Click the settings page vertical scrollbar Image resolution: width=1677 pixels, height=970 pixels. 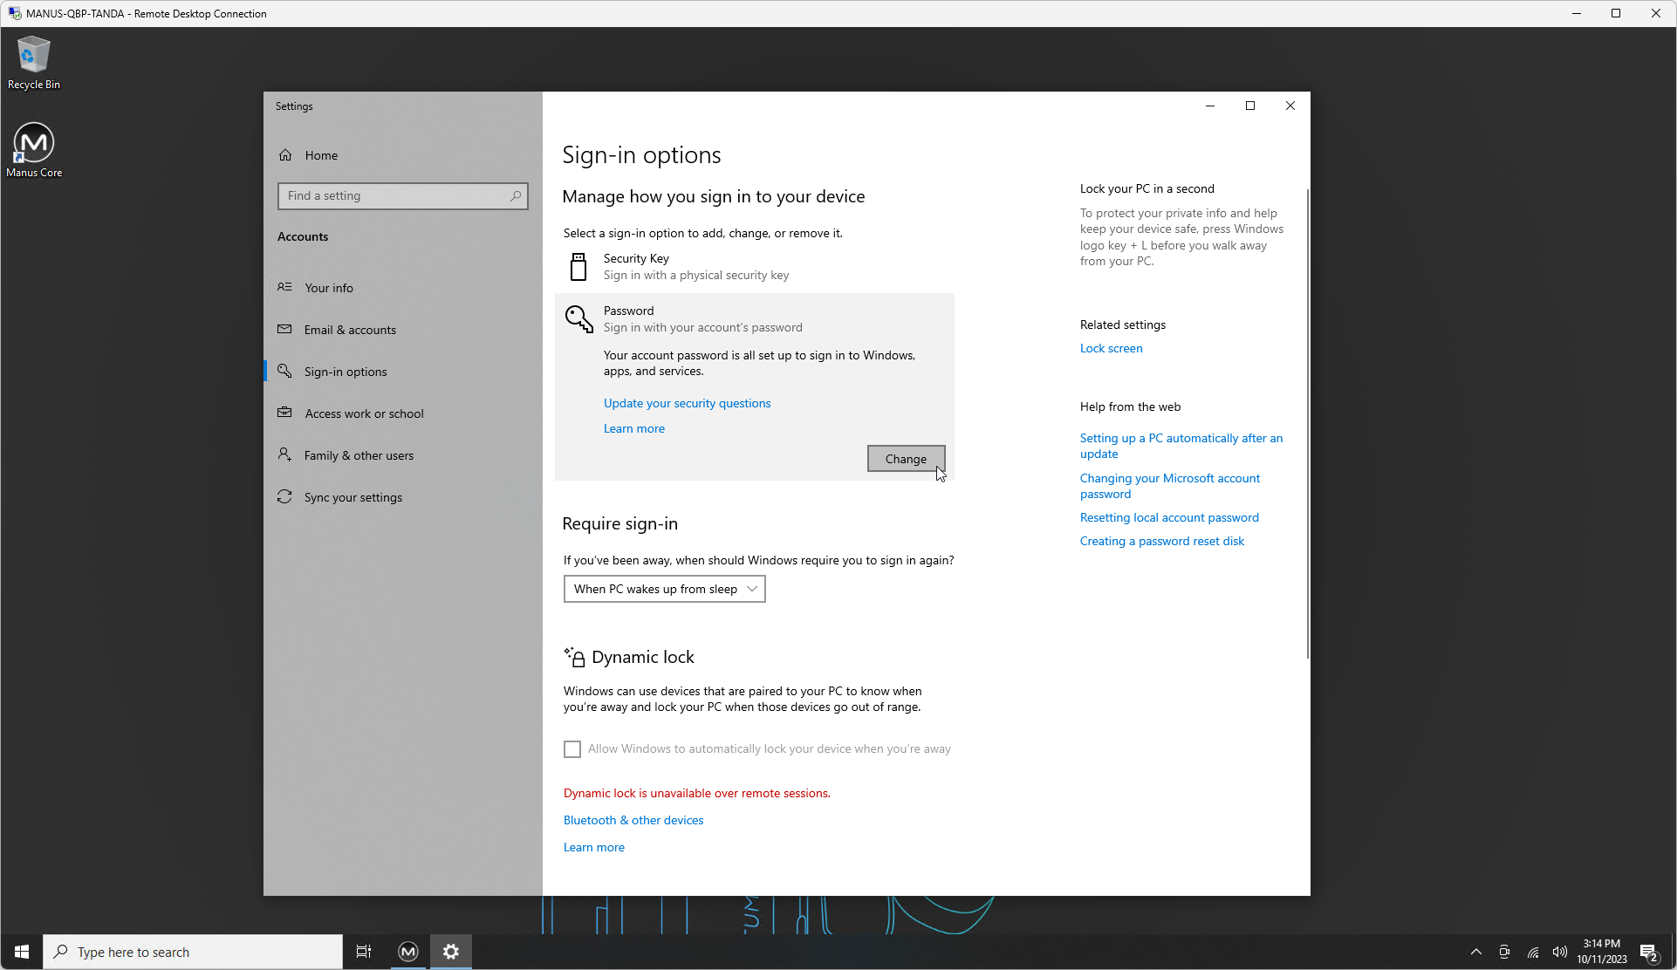(1307, 423)
